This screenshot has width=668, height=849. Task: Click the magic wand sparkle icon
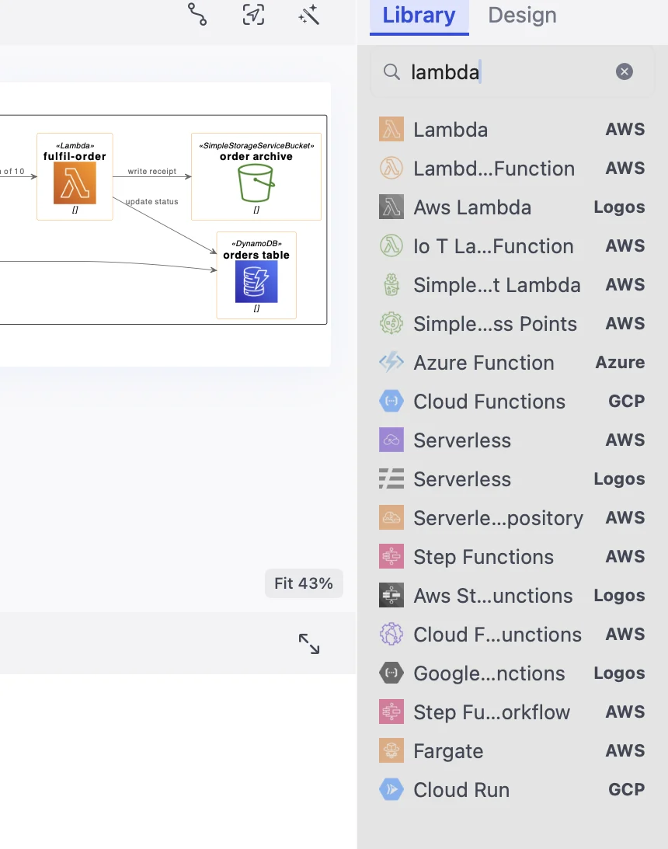coord(309,14)
